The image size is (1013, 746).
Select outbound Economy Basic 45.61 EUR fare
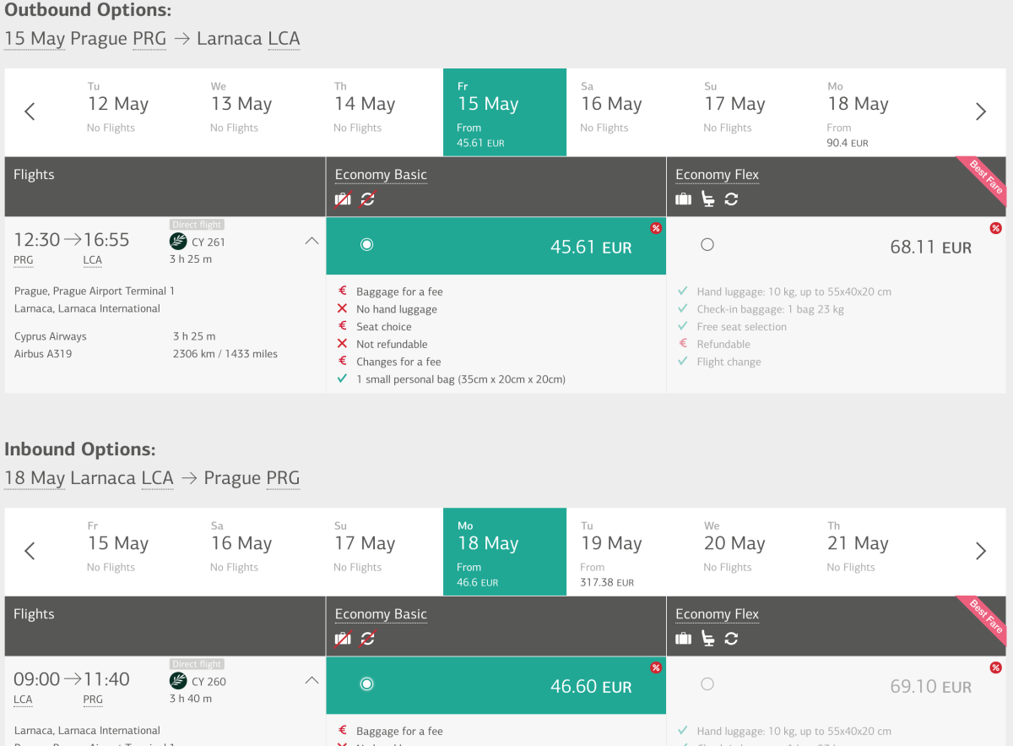tap(366, 245)
